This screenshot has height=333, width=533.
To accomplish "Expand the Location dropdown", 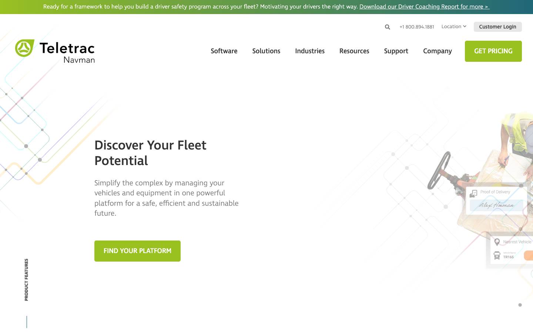I will click(x=454, y=26).
